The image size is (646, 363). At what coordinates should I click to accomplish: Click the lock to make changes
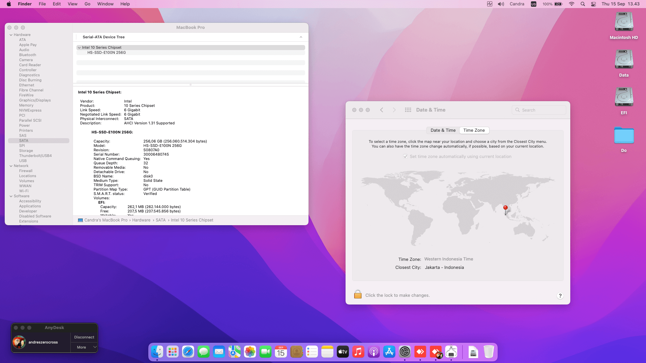[x=358, y=294]
